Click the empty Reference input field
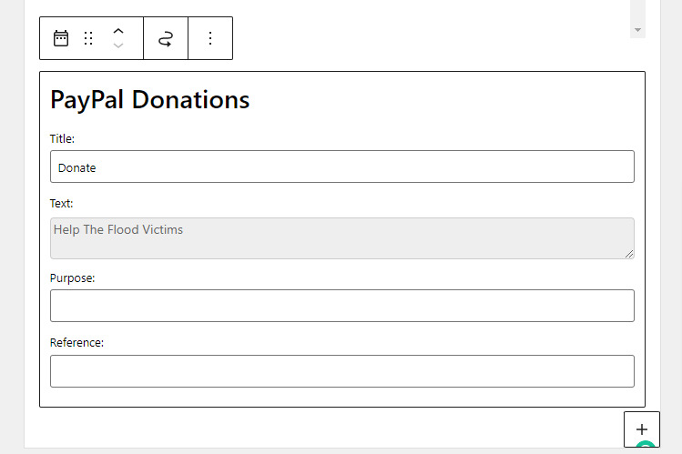The image size is (682, 454). click(342, 371)
